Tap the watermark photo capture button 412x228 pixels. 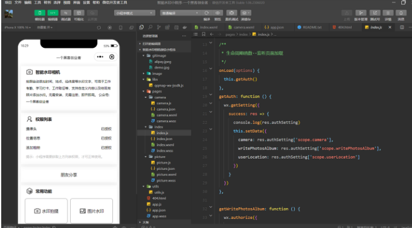point(47,211)
